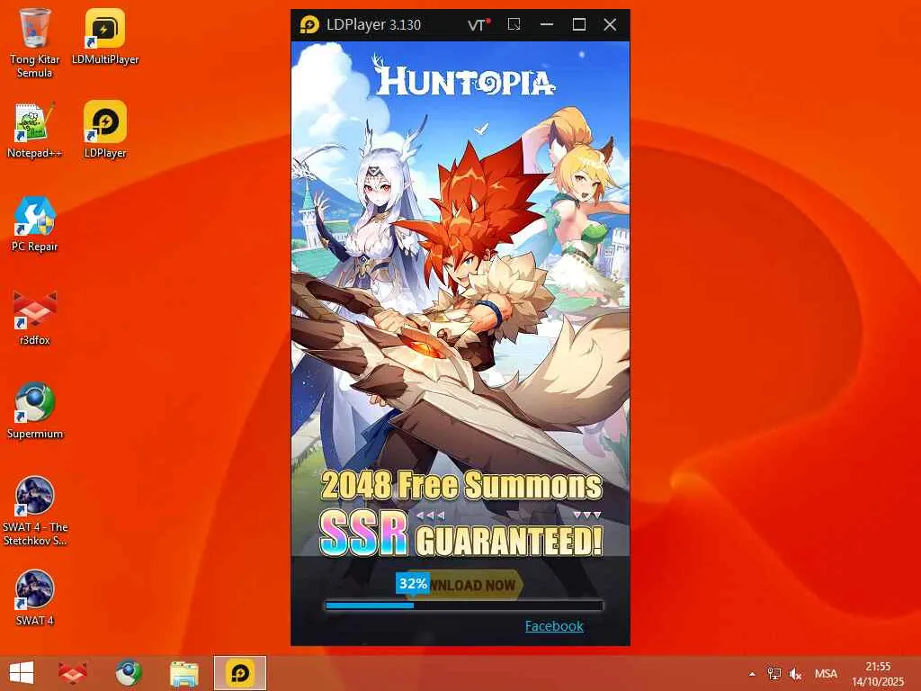Click the muted volume tray icon
921x691 pixels.
coord(796,674)
